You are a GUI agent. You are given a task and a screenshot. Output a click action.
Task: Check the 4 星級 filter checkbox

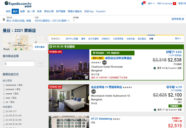click(4, 89)
